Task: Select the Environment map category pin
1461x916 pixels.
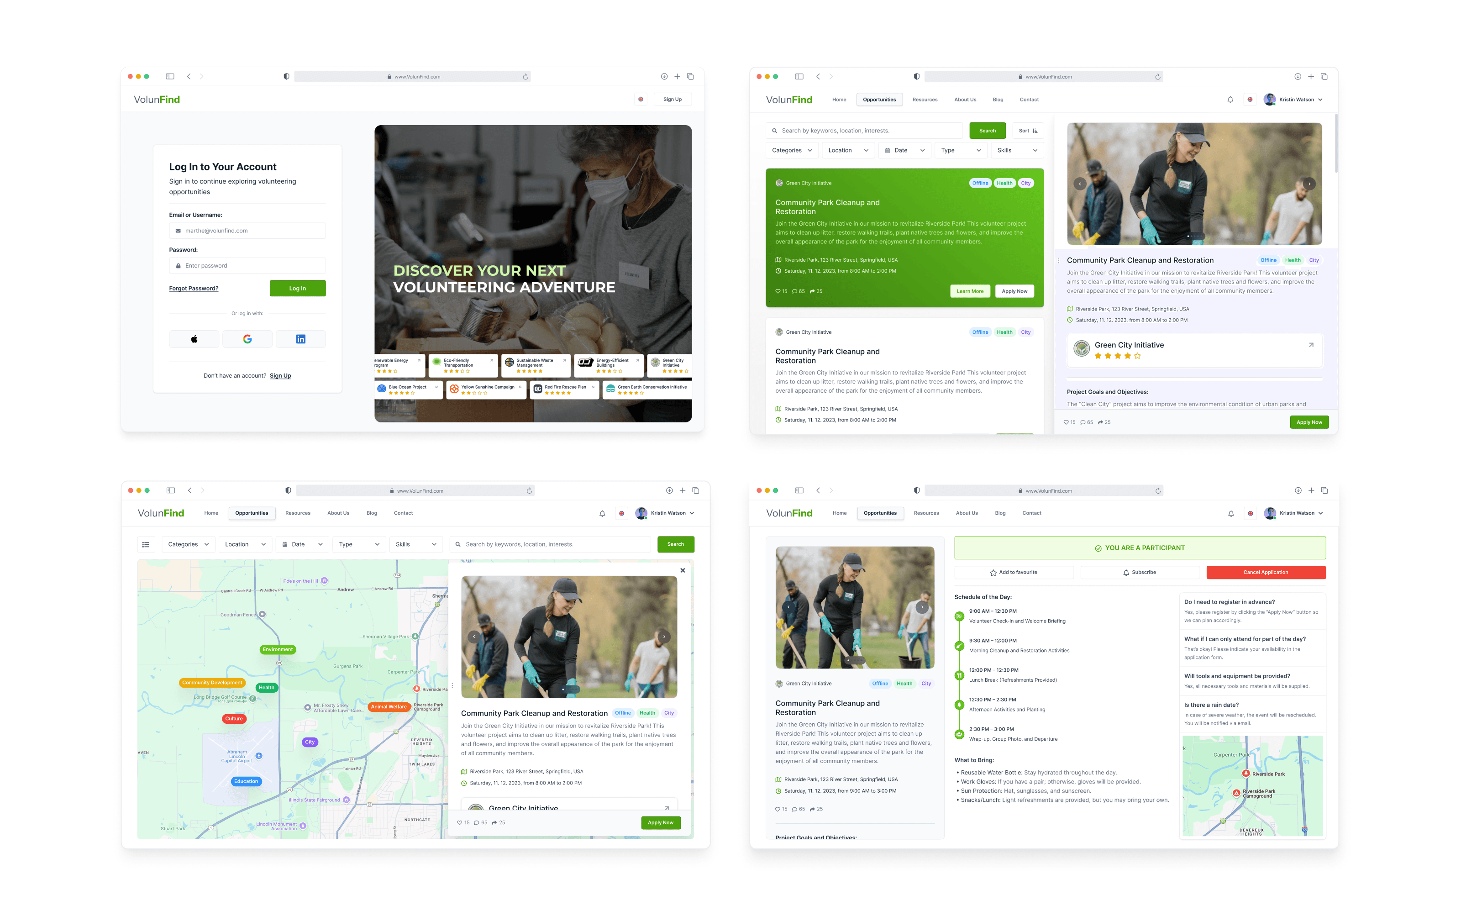Action: 278,649
